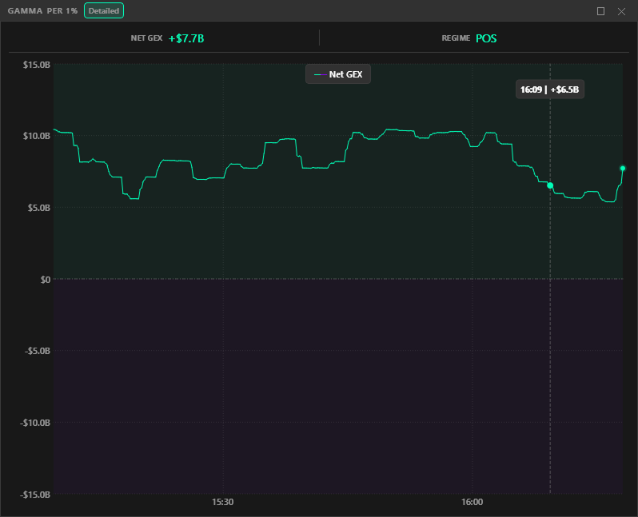Toggle the Net GEX series legend label
The height and width of the screenshot is (517, 638).
coord(345,74)
